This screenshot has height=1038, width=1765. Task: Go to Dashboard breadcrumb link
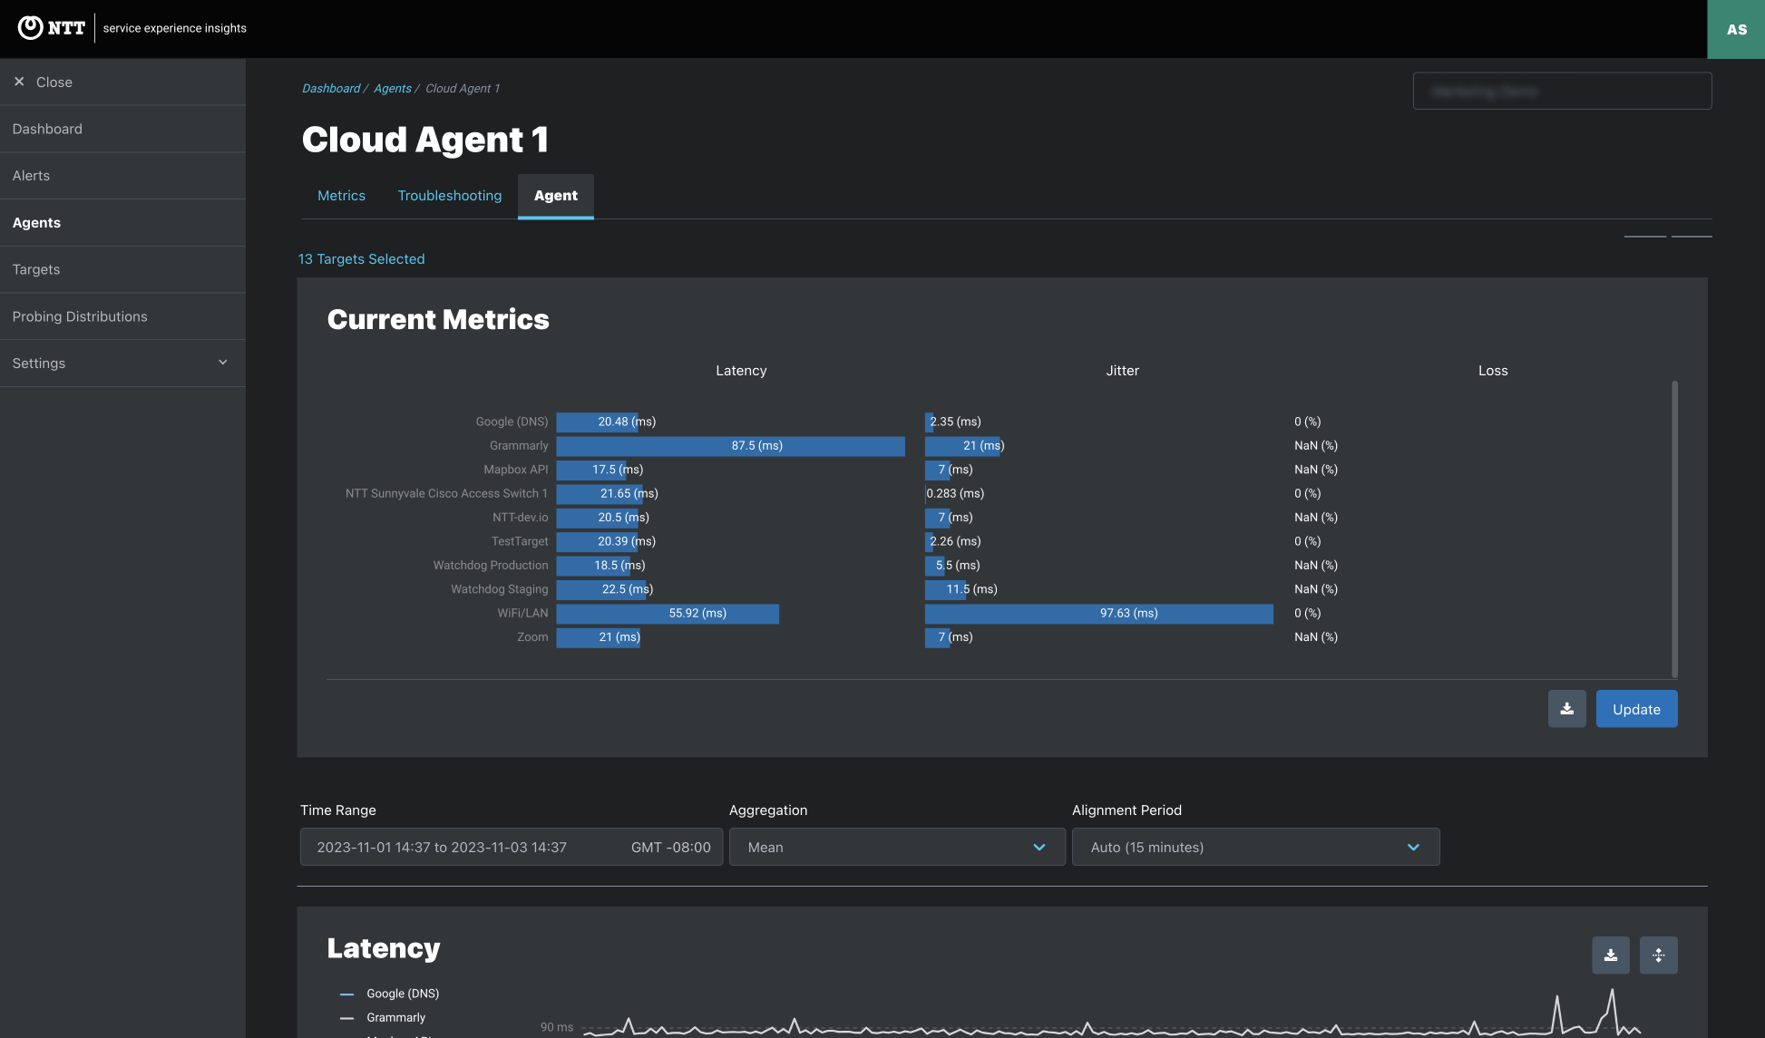331,88
